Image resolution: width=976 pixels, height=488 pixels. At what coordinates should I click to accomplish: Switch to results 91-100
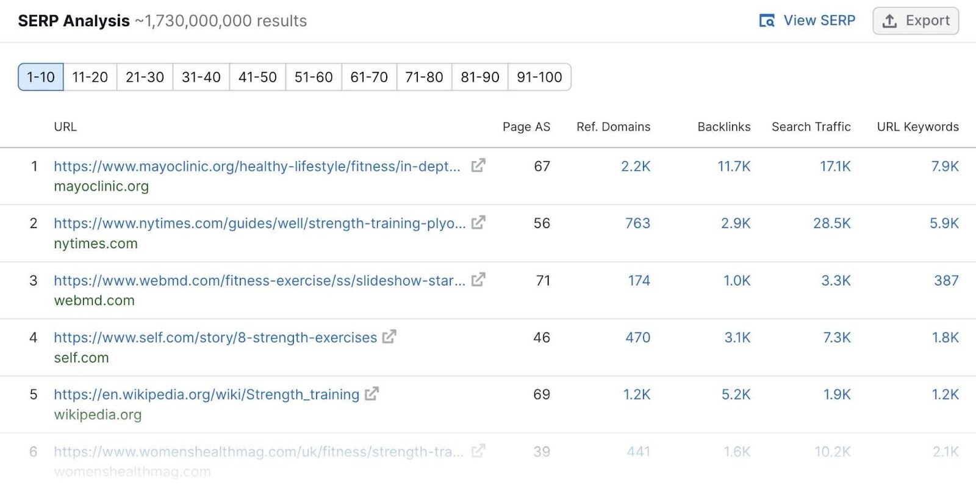540,77
